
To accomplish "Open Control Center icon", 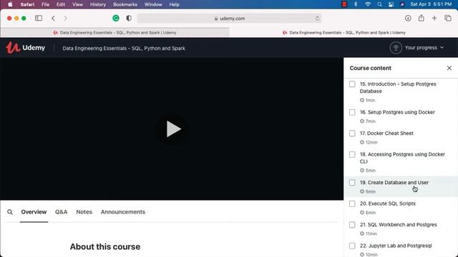I will click(x=391, y=4).
